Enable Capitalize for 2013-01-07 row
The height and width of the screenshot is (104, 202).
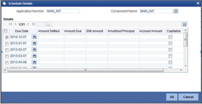pyautogui.click(x=170, y=44)
